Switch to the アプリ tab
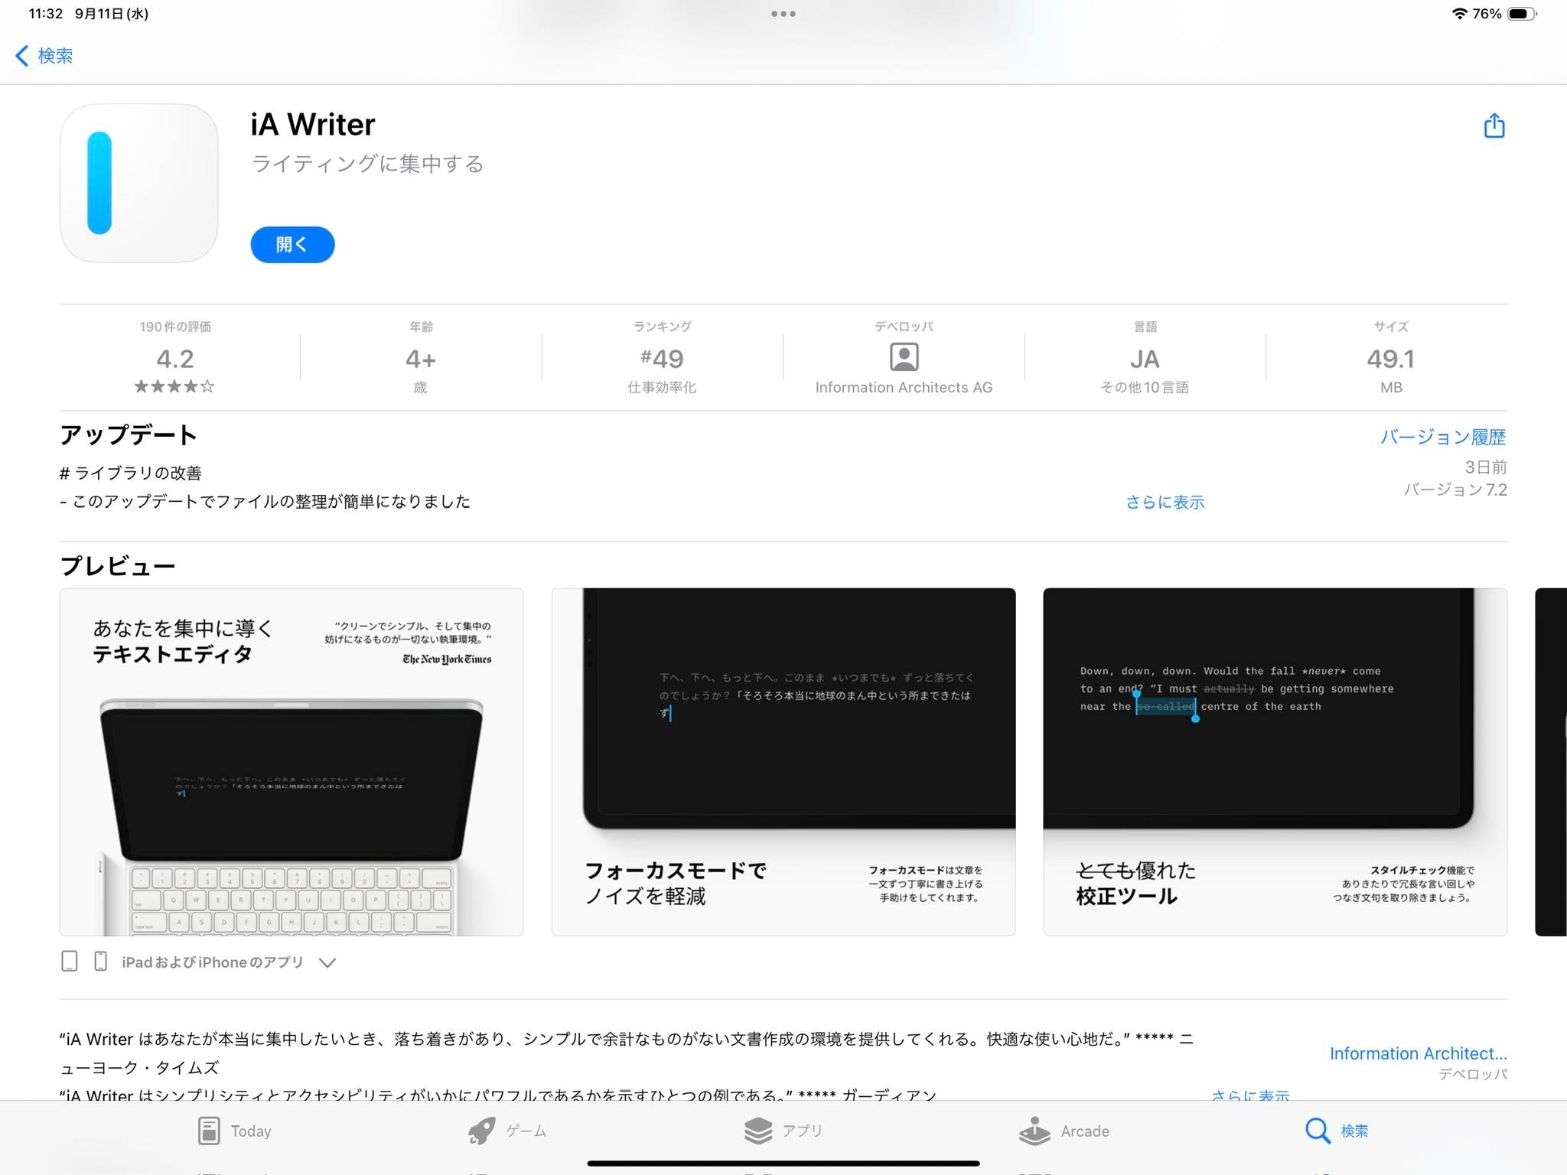The image size is (1567, 1175). coord(783,1131)
